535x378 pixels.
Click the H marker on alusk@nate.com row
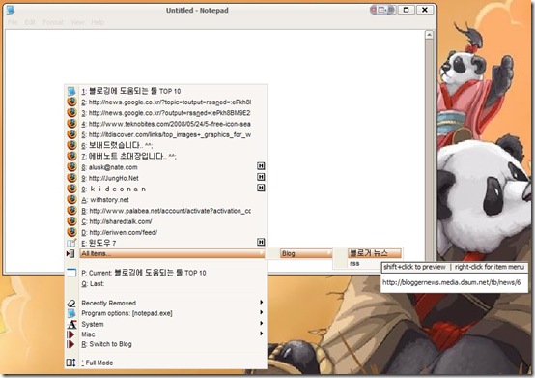pyautogui.click(x=261, y=166)
